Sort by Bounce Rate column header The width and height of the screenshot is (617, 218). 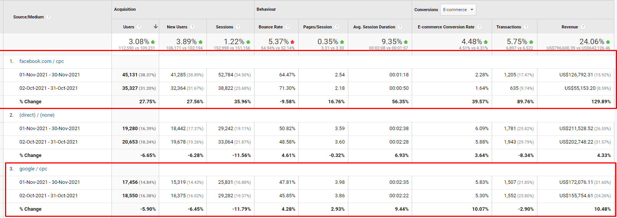point(271,27)
